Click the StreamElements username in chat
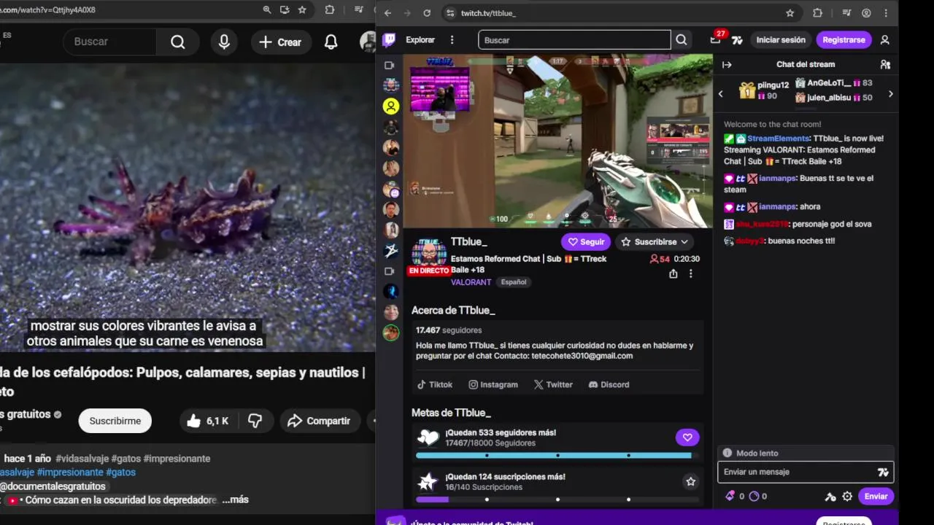934x525 pixels. click(779, 139)
